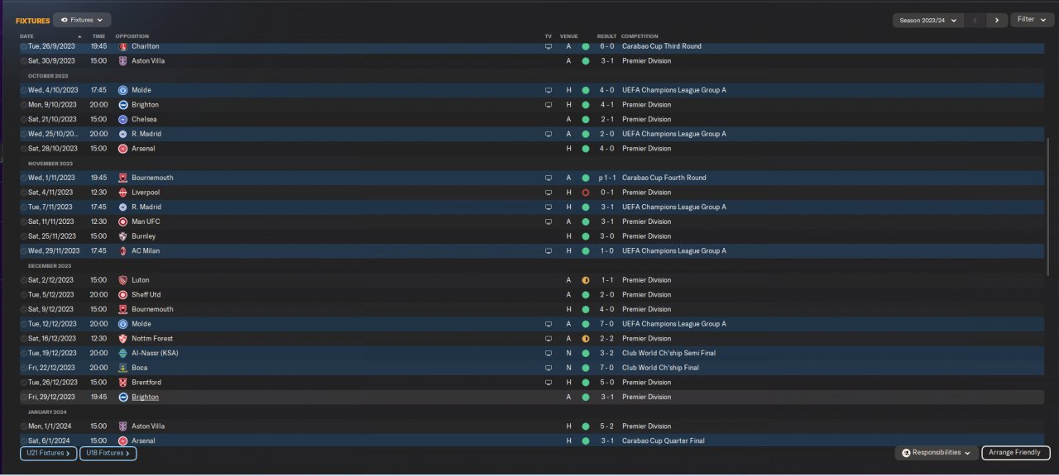Click the Molde club badge on 4/10/2023
The image size is (1059, 476).
tap(122, 90)
